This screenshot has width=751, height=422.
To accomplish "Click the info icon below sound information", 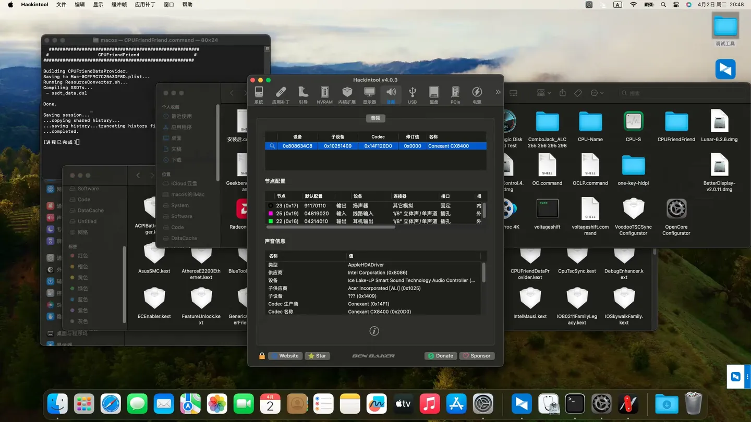I will pos(374,331).
